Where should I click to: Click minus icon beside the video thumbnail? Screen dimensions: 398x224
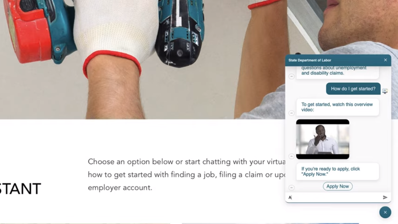(x=291, y=156)
